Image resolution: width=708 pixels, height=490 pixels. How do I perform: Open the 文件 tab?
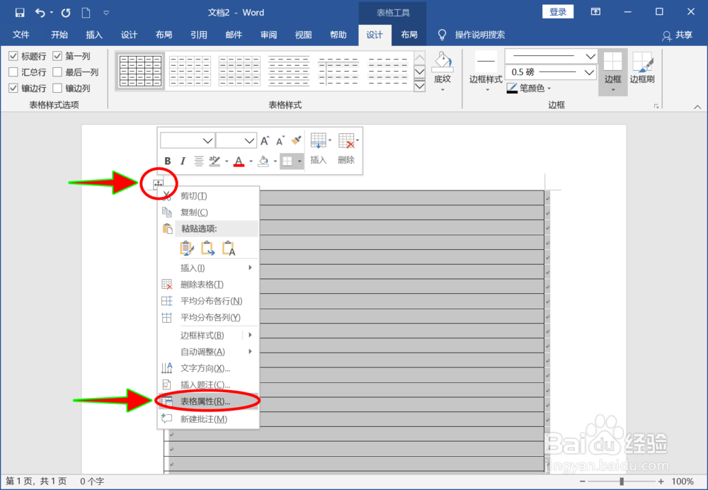21,35
